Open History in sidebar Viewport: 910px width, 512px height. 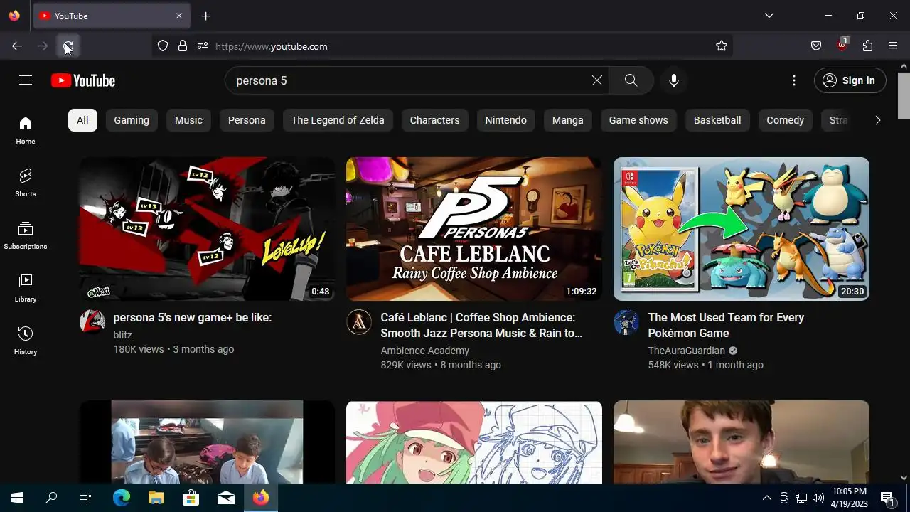(26, 341)
